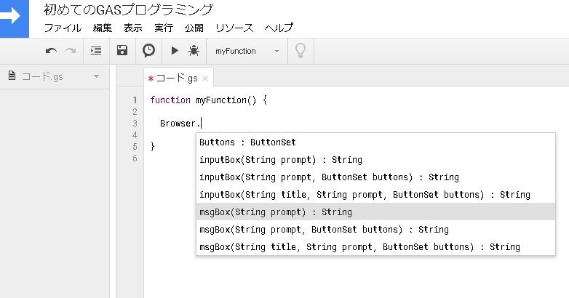Image resolution: width=569 pixels, height=298 pixels.
Task: Click the blue arrow home icon
Action: pyautogui.click(x=14, y=18)
